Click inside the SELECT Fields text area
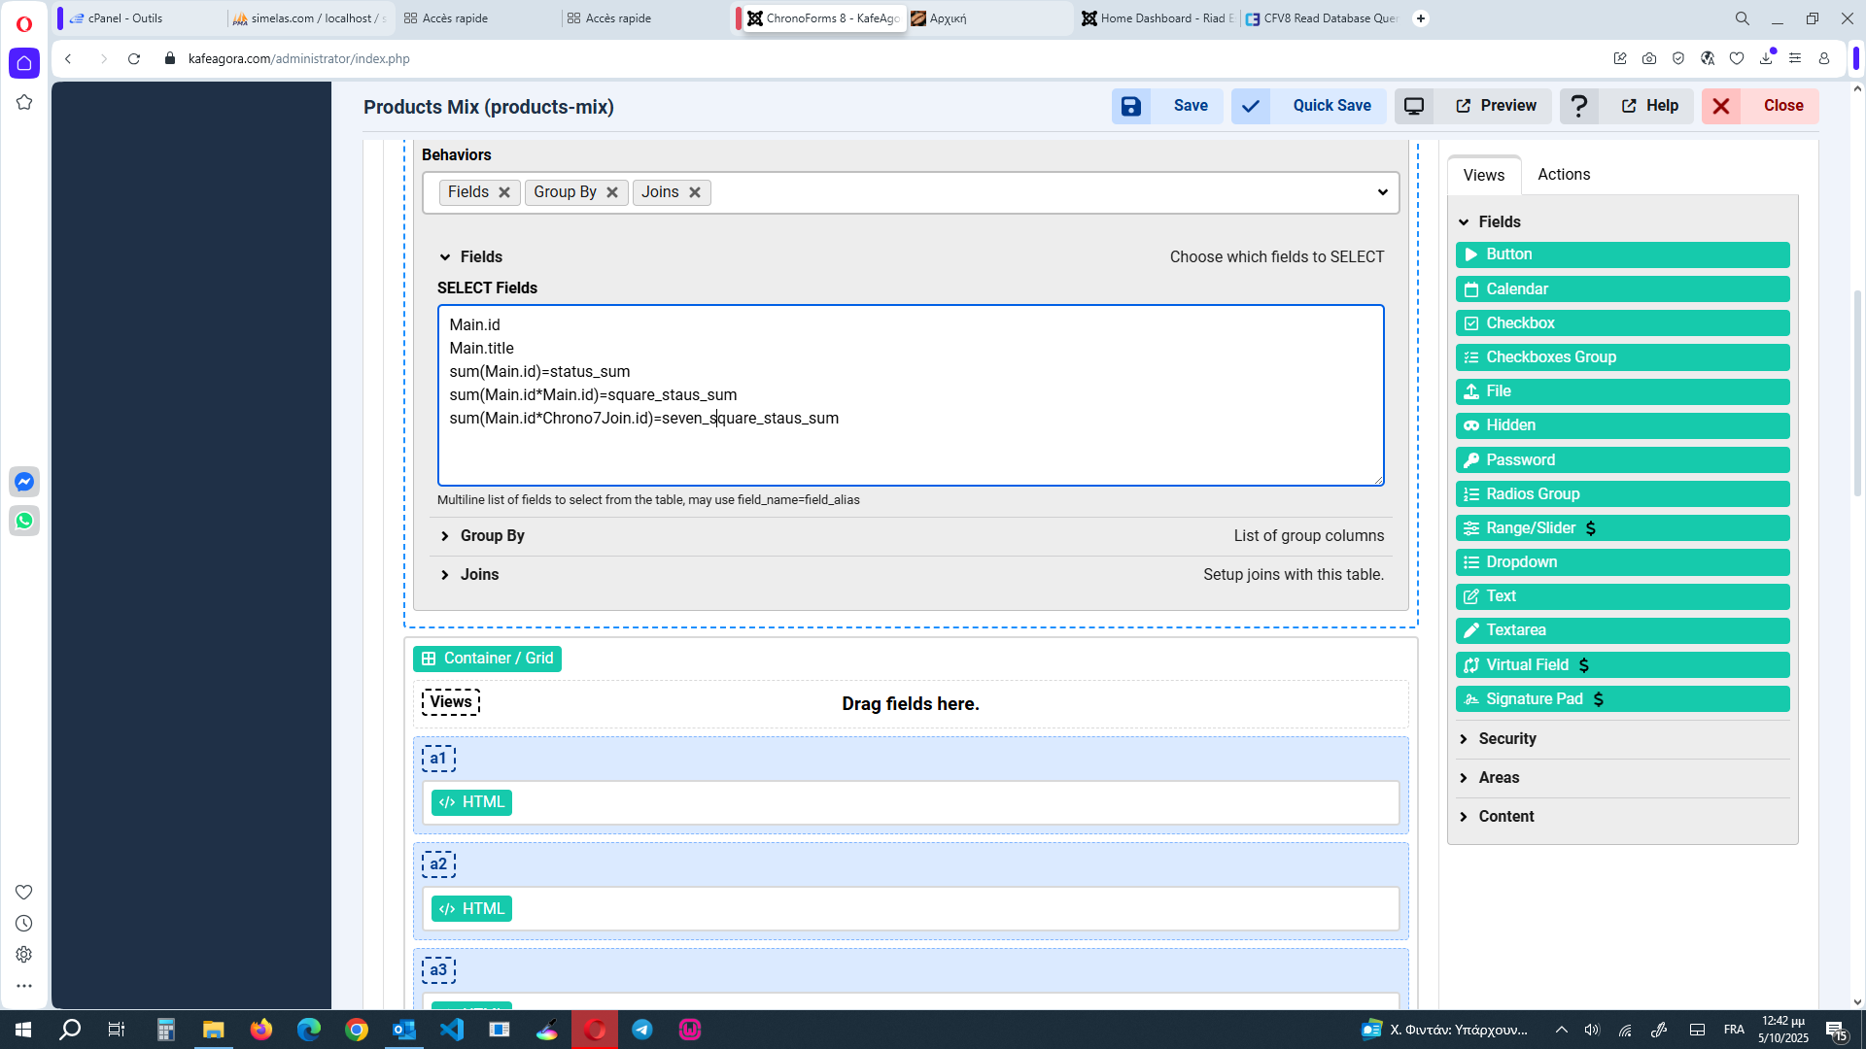 coord(911,395)
